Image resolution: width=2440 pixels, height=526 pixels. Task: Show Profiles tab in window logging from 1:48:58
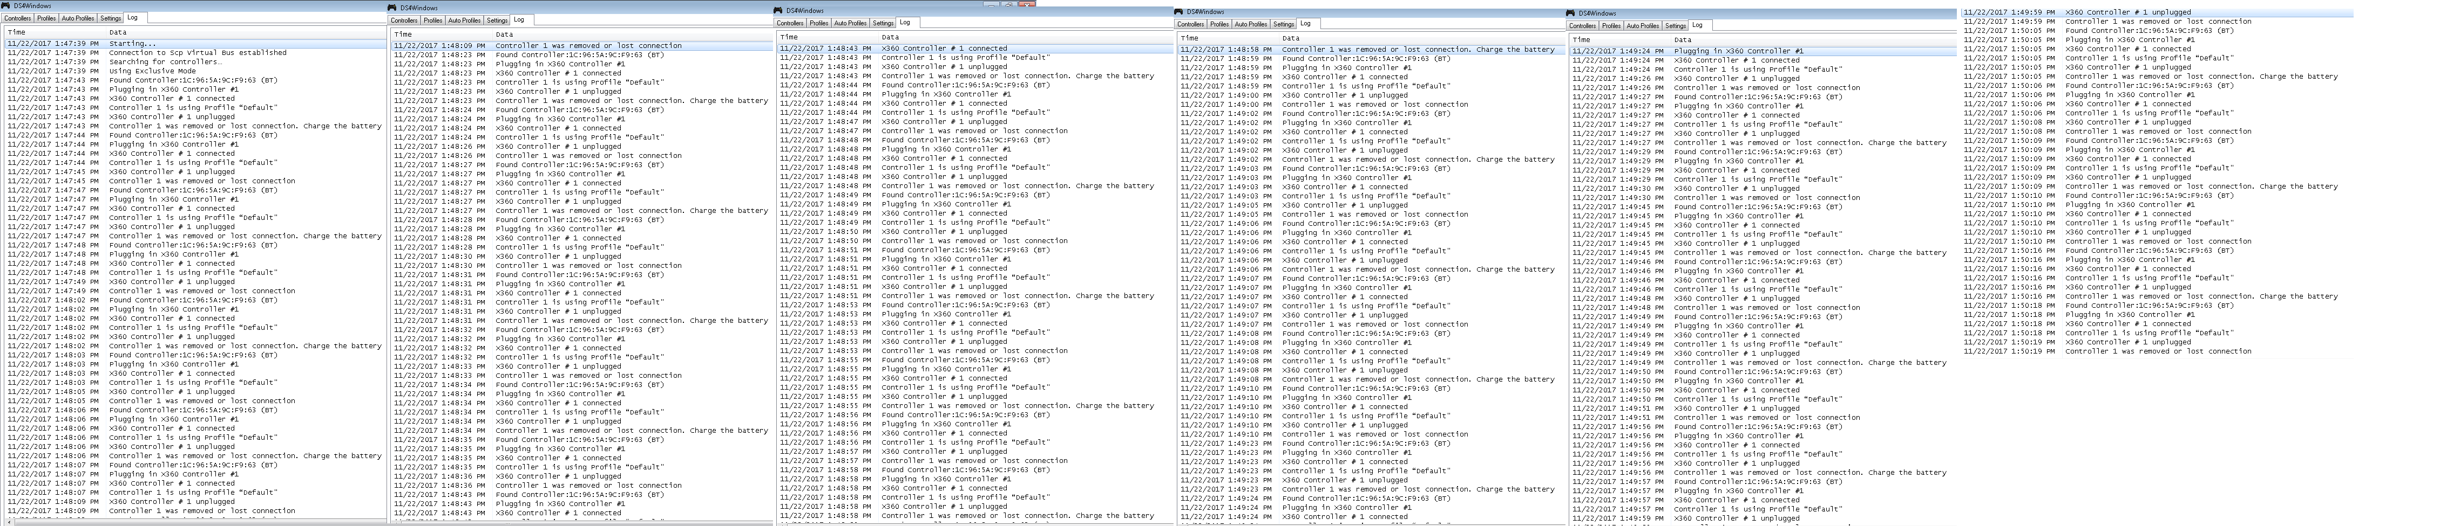[1219, 24]
